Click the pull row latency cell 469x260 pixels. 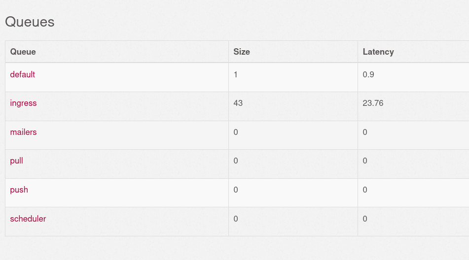(x=413, y=164)
